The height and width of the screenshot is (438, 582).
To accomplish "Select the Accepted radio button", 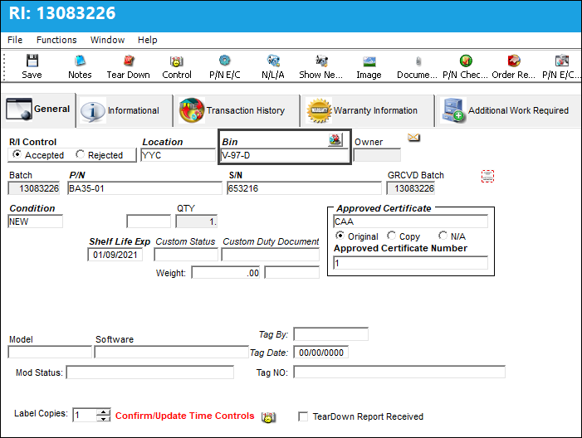I will [17, 154].
